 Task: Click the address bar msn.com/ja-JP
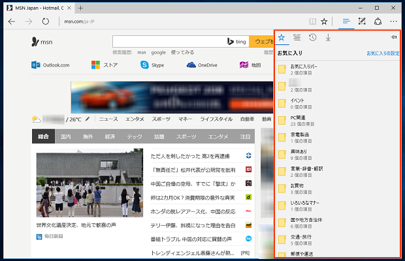[x=79, y=22]
